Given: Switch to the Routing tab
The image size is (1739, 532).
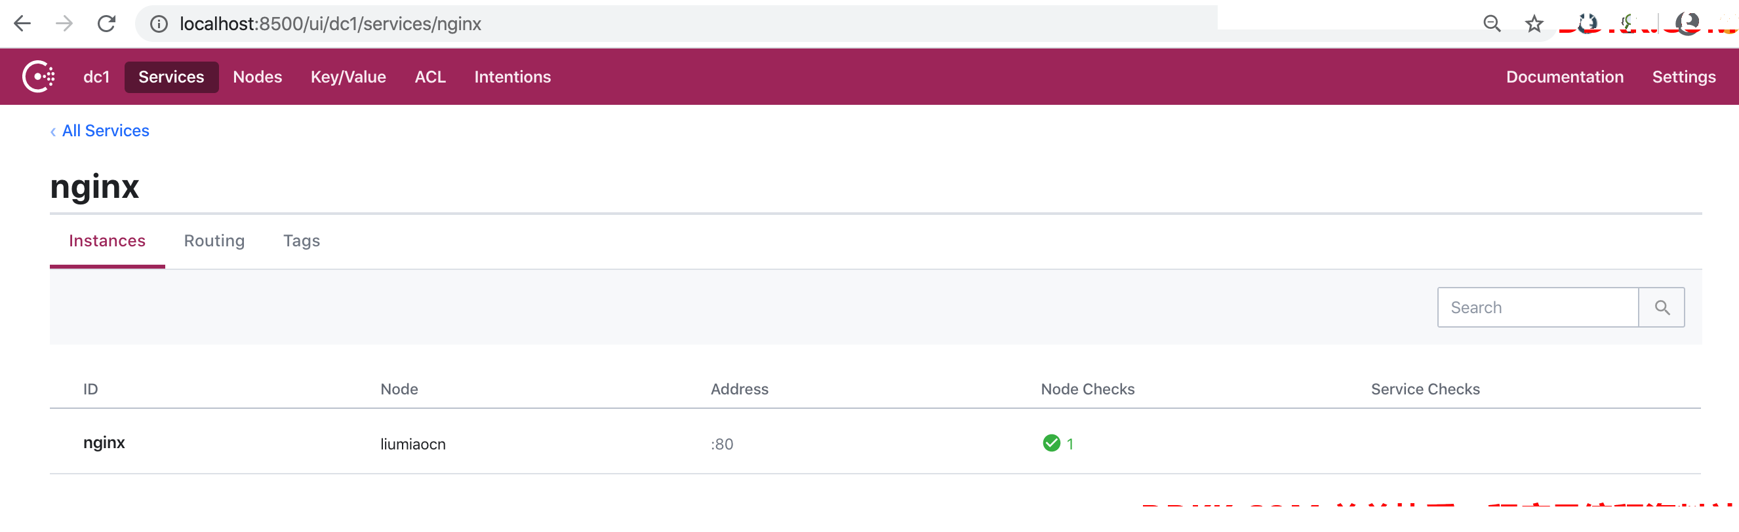Looking at the screenshot, I should [214, 240].
